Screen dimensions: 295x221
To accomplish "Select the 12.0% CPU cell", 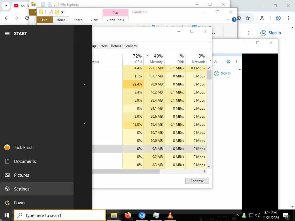I will tap(133, 124).
